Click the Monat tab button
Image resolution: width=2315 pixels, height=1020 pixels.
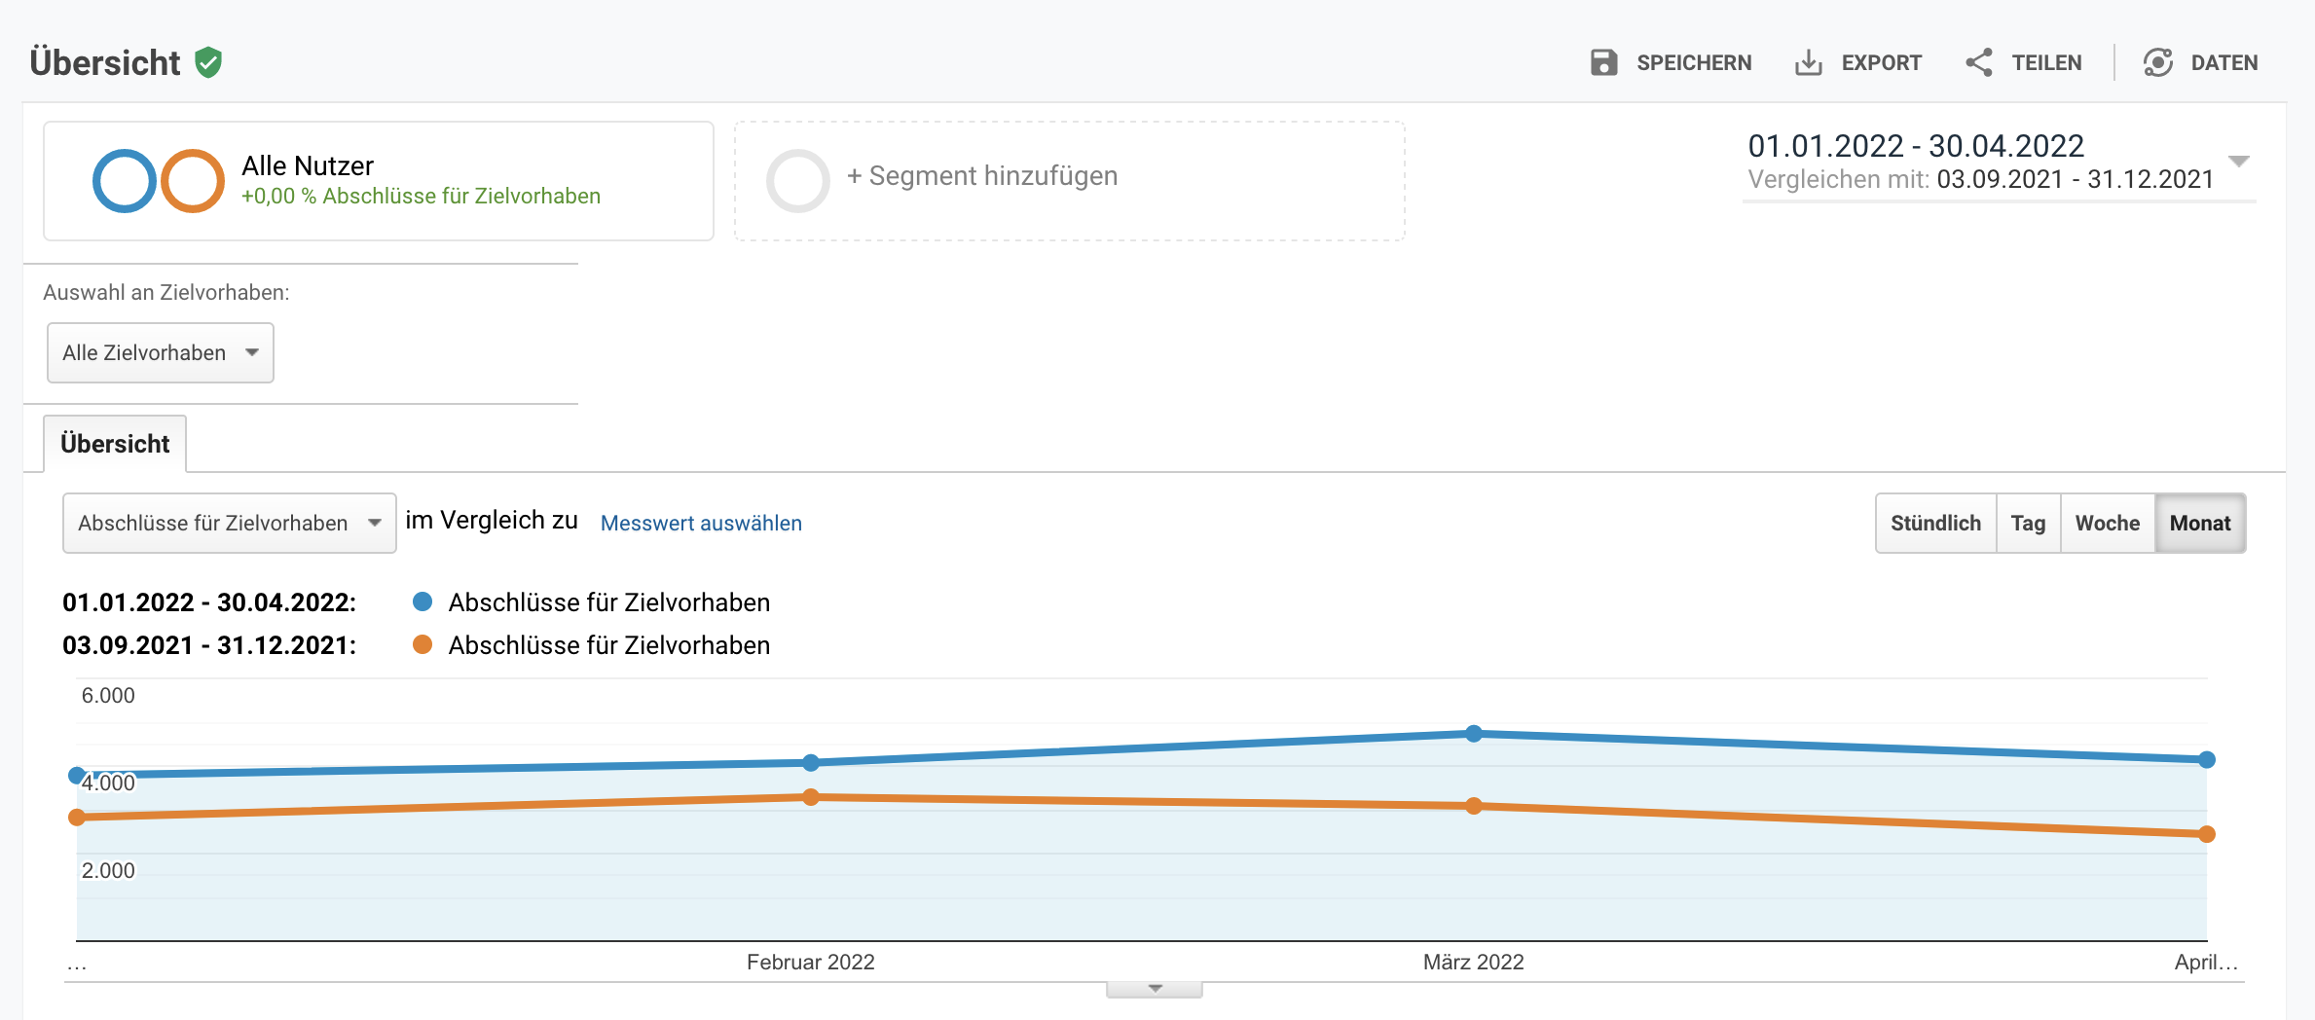pos(2200,523)
